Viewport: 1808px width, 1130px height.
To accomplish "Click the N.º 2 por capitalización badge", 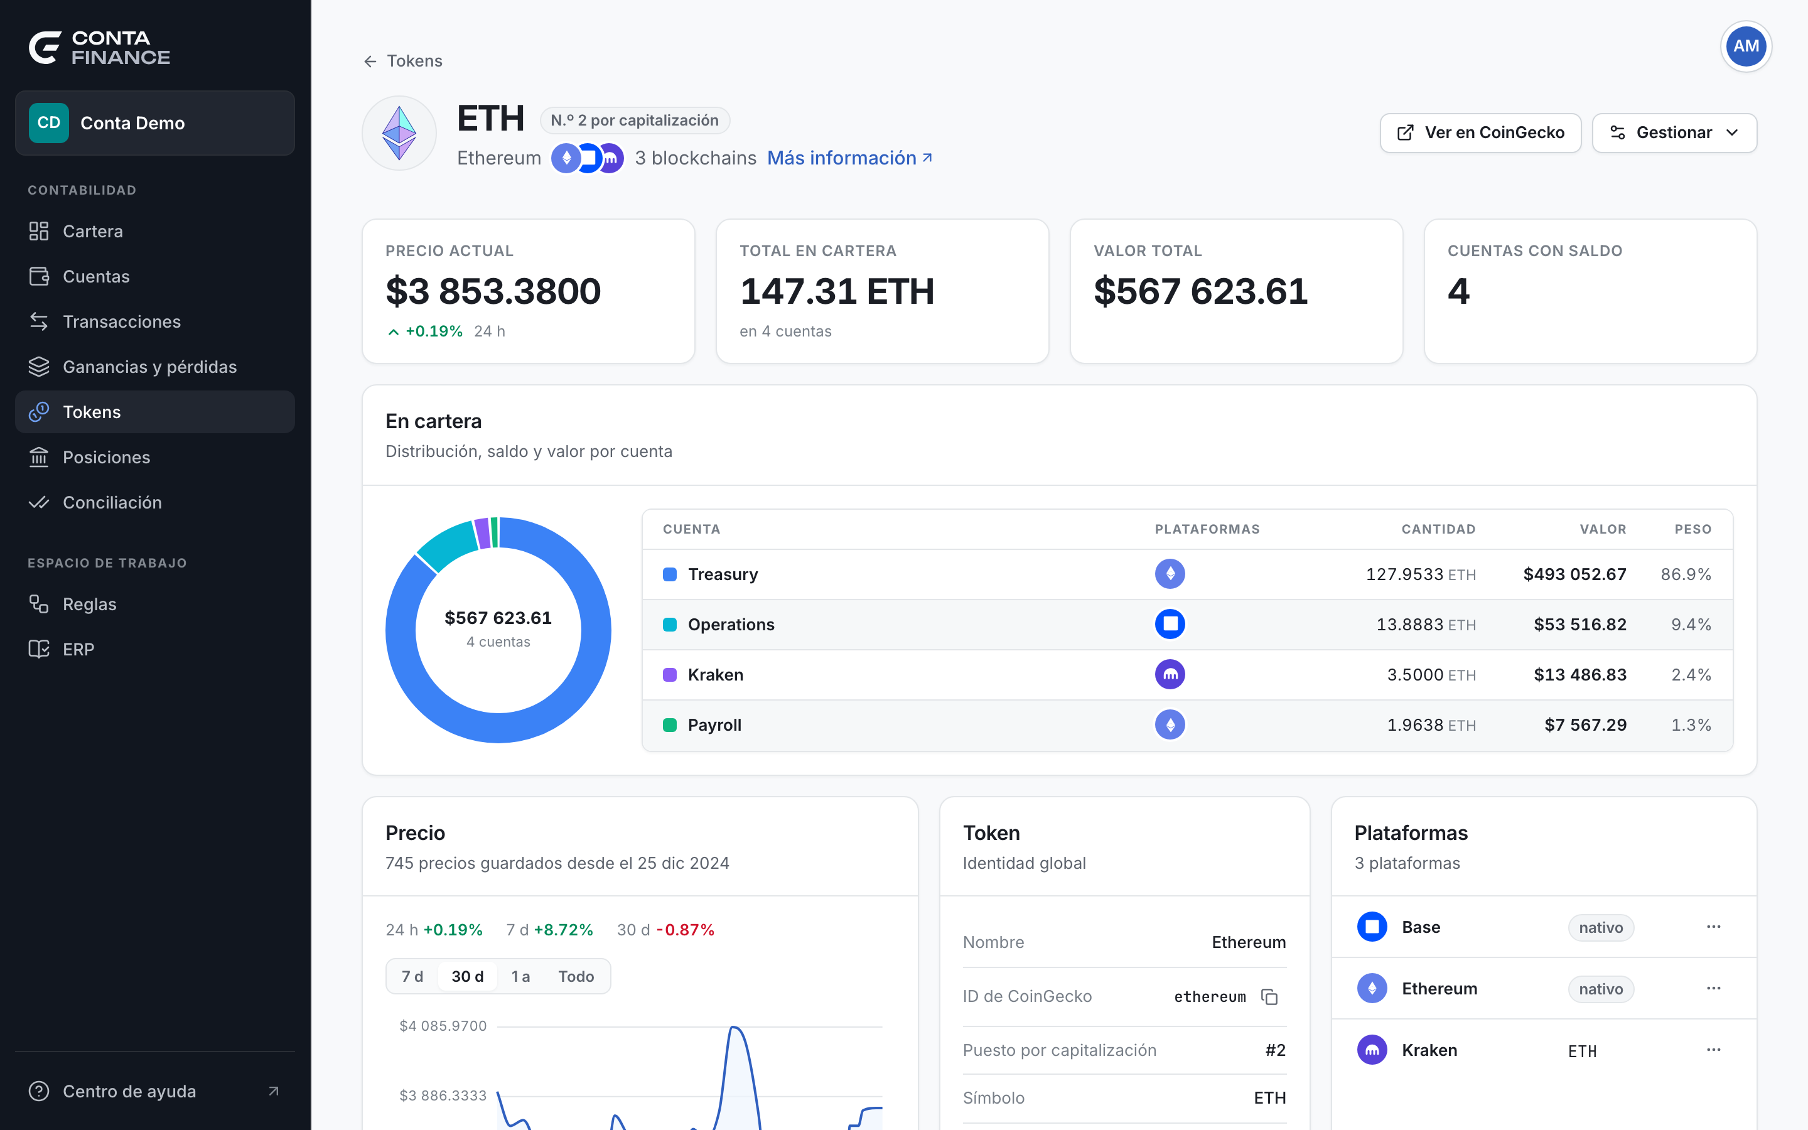I will tap(634, 121).
